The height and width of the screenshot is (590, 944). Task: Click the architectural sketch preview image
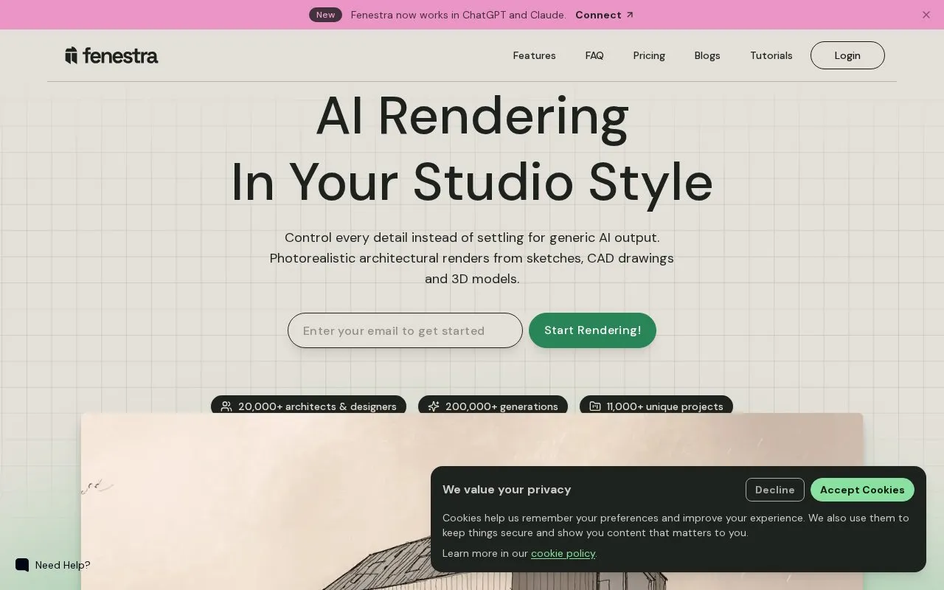point(472,502)
